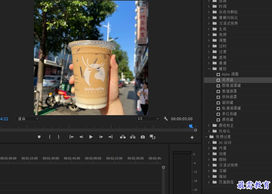Viewport: 272px width, 194px height.
Task: Expand the 颜色校正 folder
Action: pyautogui.click(x=209, y=125)
